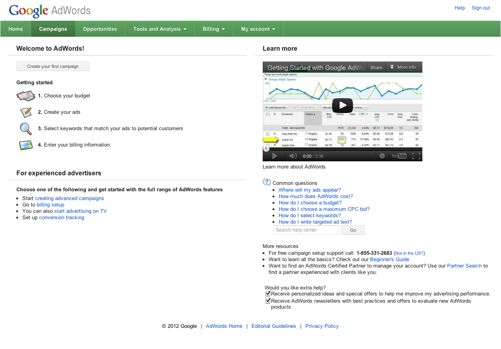501x349 pixels.
Task: Click Not in the US? link
Action: (x=409, y=253)
